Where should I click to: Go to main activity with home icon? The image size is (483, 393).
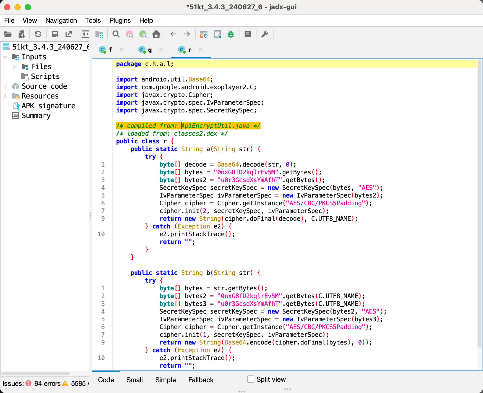click(x=156, y=34)
